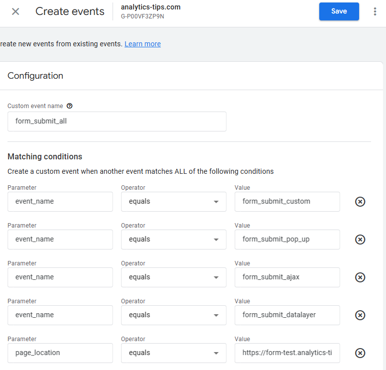The image size is (386, 370).
Task: Save the custom event
Action: (x=339, y=11)
